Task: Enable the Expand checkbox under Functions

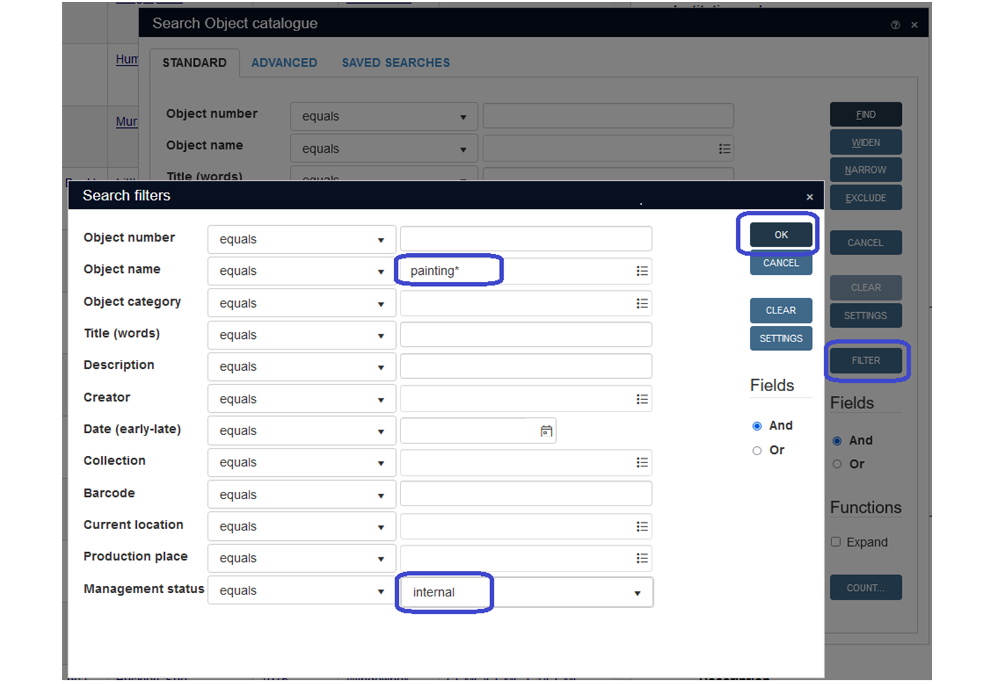Action: [x=836, y=542]
